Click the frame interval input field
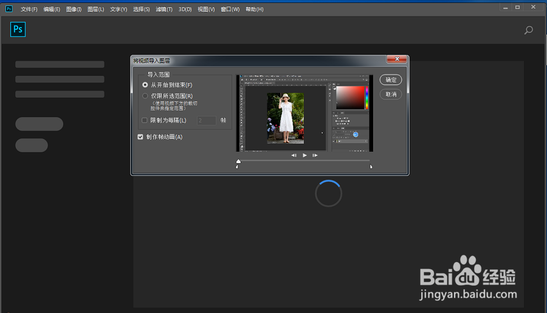 pyautogui.click(x=207, y=121)
